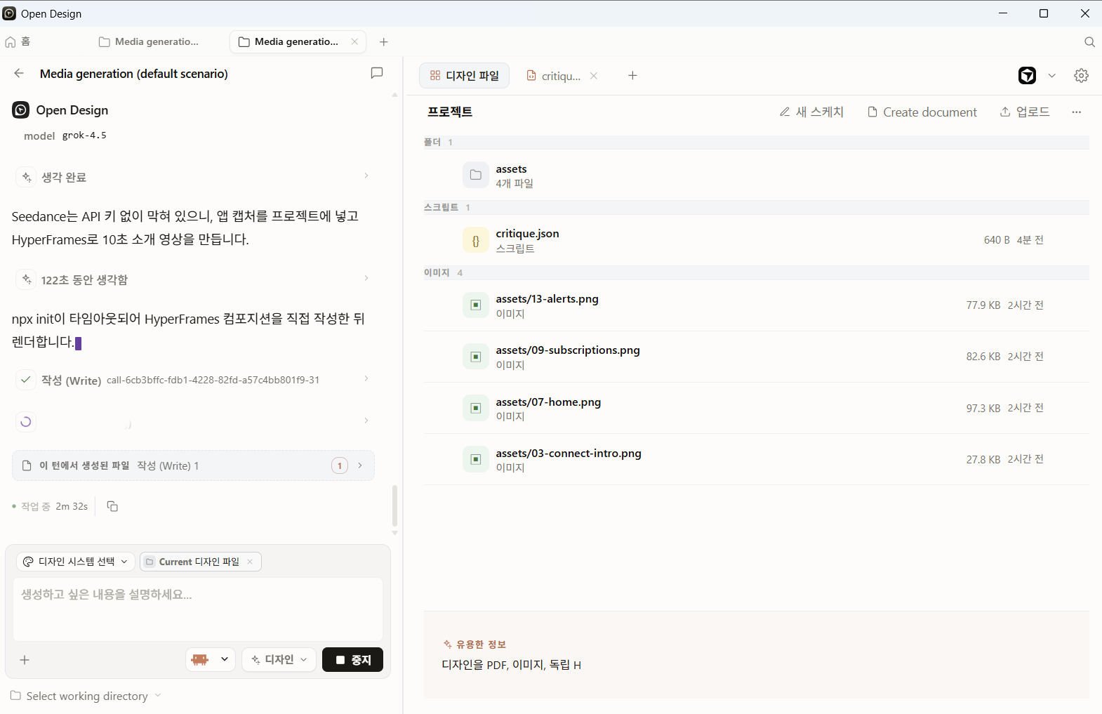Open the 디자인 파일 tab
1102x714 pixels.
coord(465,76)
